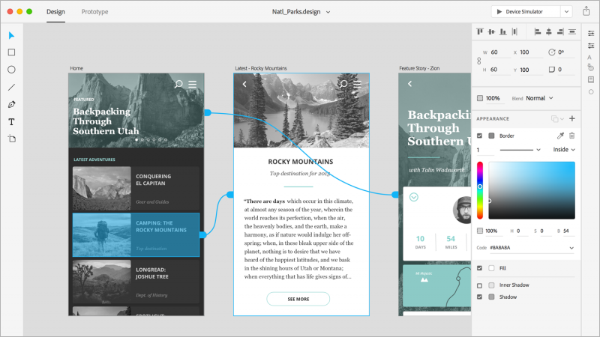
Task: Click SEE MORE button on Rocky Mountains artboard
Action: pyautogui.click(x=298, y=299)
